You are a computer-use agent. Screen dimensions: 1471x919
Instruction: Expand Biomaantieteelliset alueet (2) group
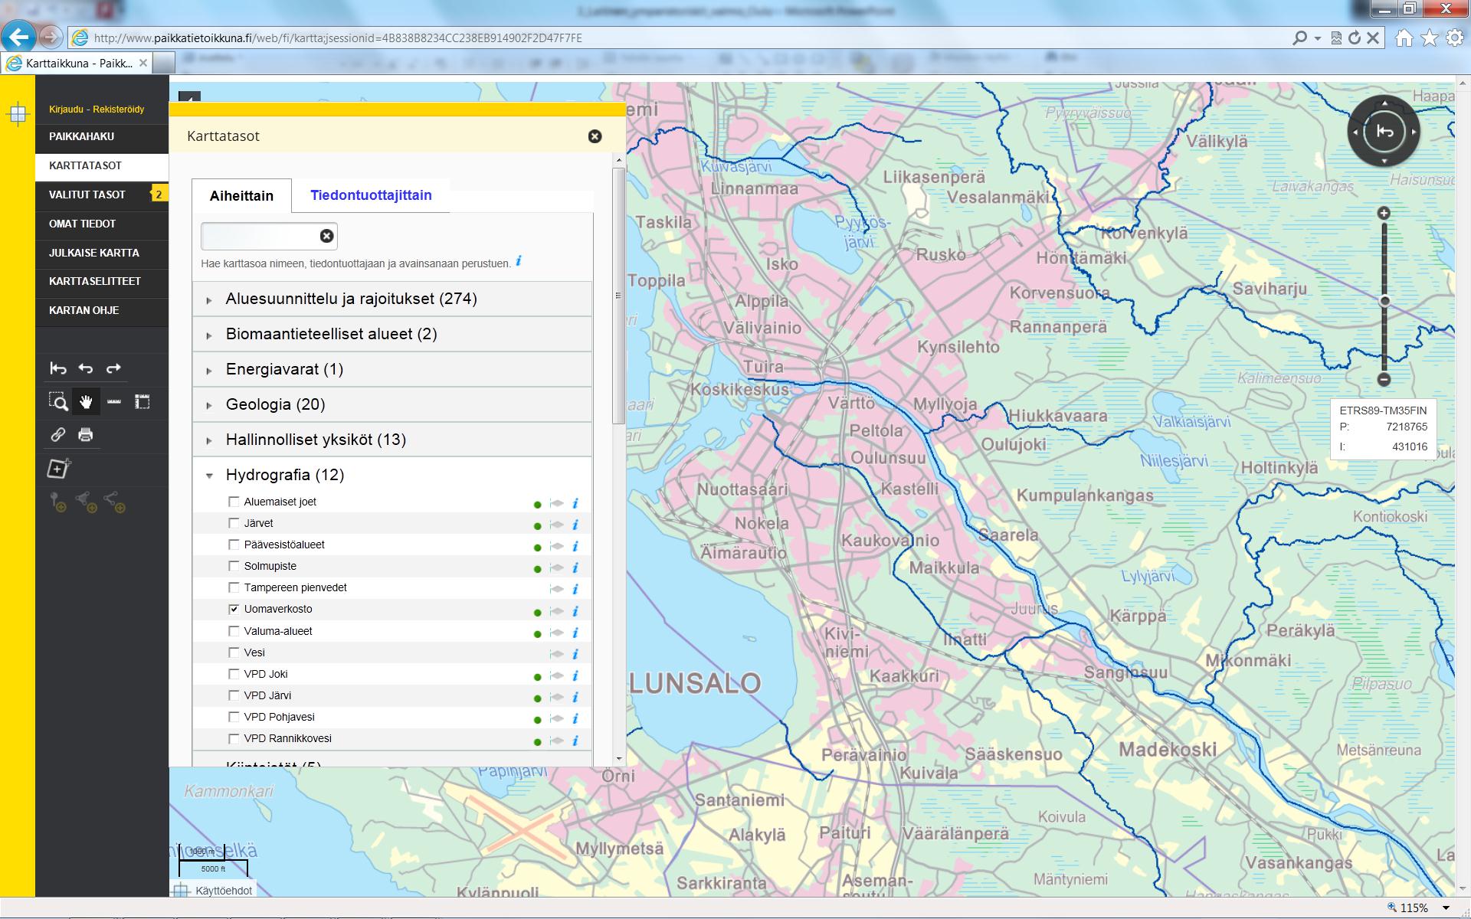pos(392,334)
